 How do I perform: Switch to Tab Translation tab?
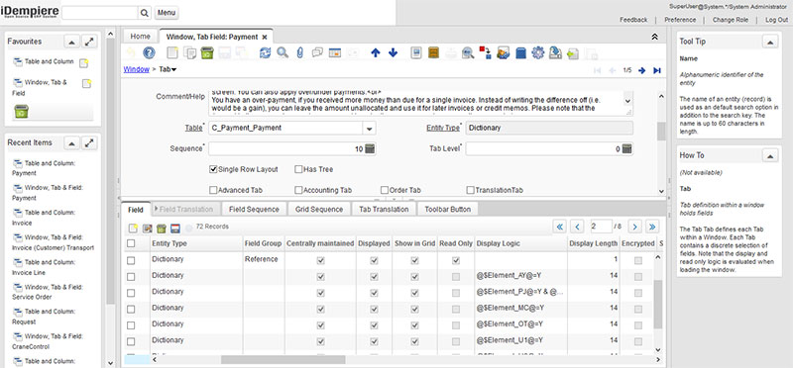pyautogui.click(x=384, y=209)
